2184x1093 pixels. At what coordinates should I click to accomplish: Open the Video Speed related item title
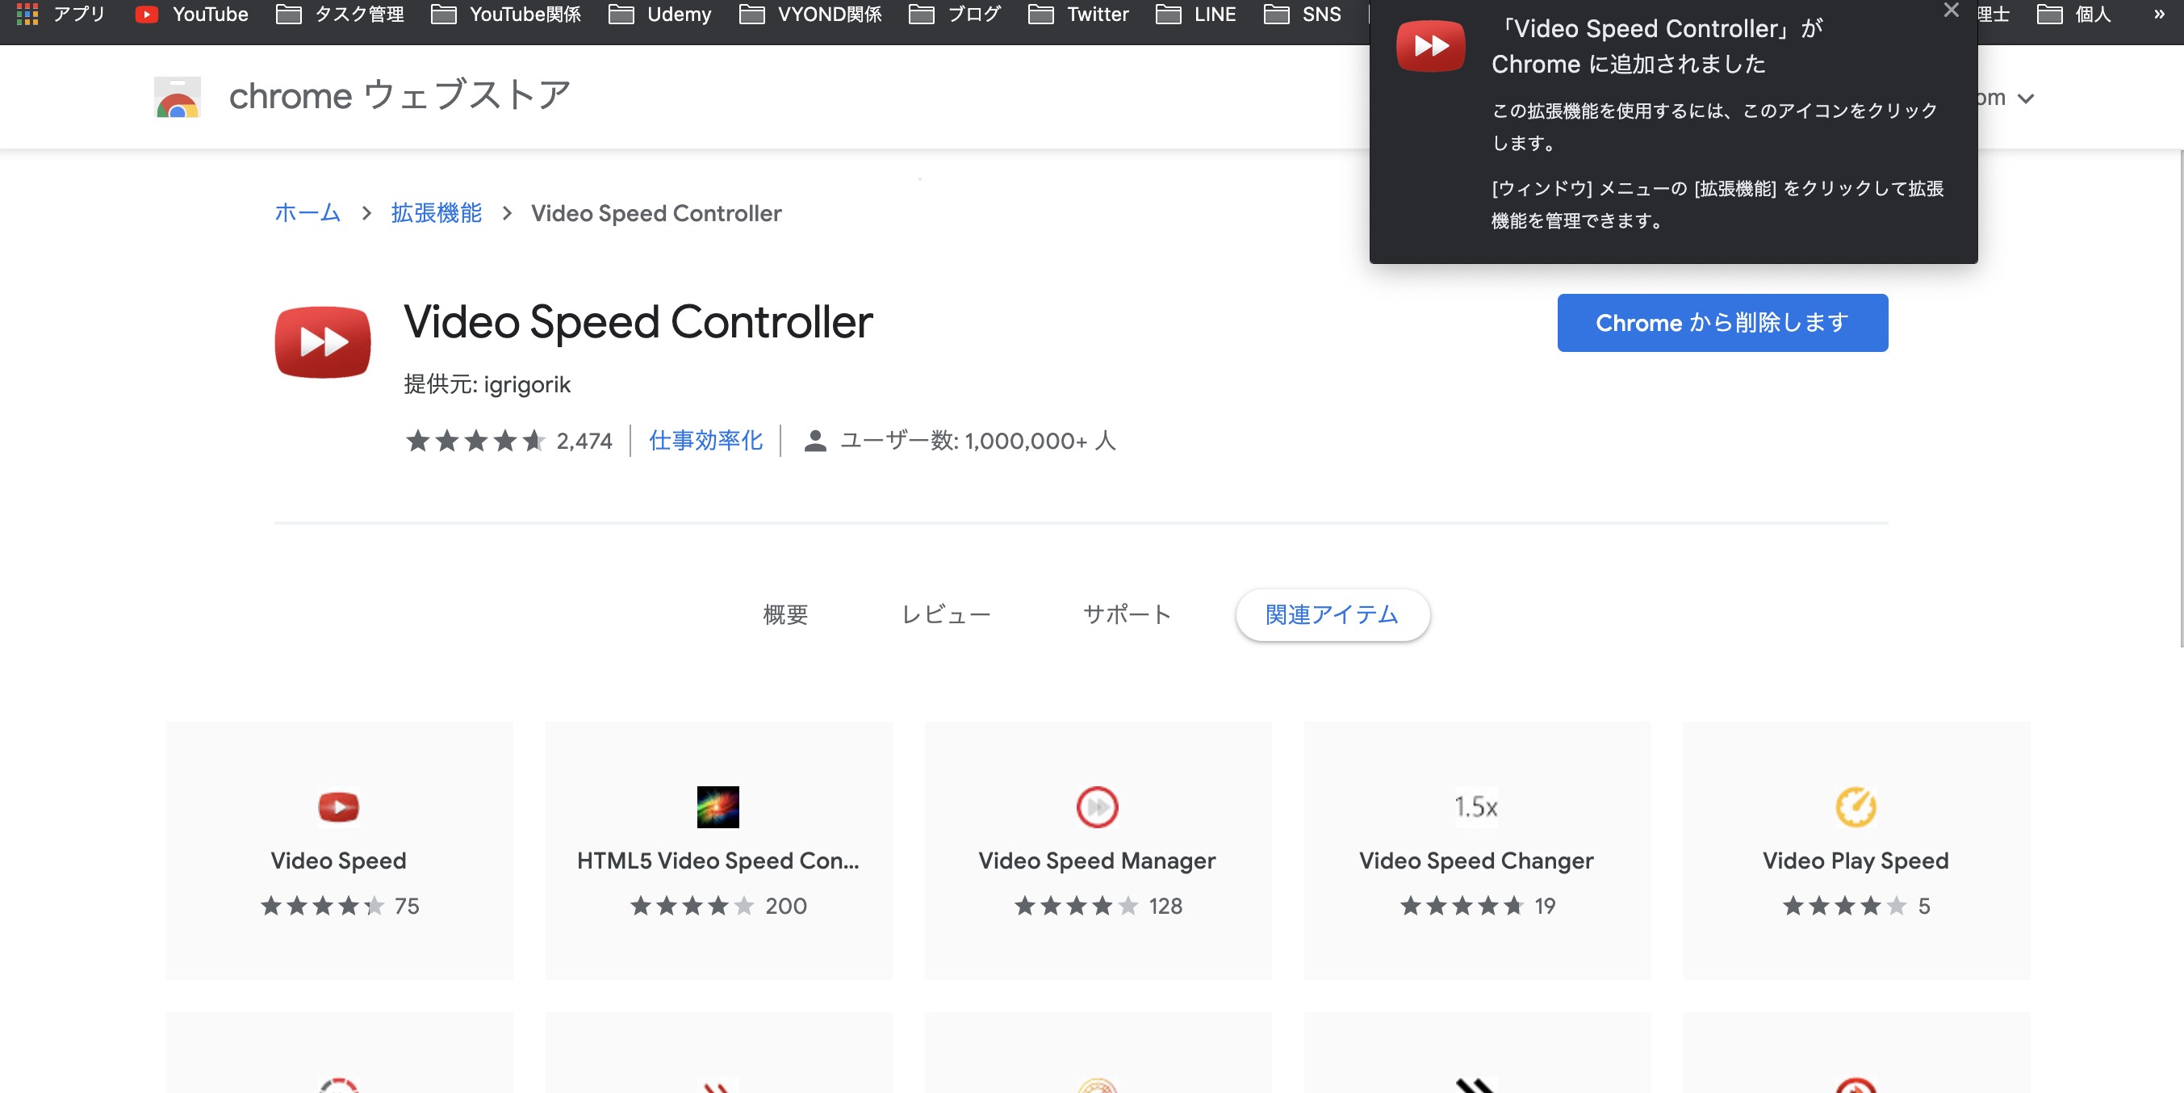[338, 861]
